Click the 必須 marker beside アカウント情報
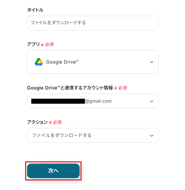The width and height of the screenshot is (185, 190). [x=122, y=88]
